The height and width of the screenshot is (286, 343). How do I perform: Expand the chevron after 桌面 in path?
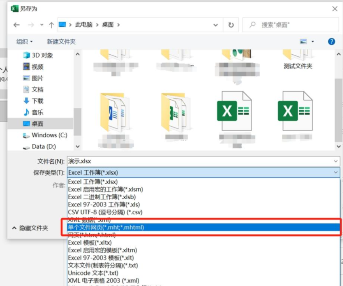[x=118, y=25]
